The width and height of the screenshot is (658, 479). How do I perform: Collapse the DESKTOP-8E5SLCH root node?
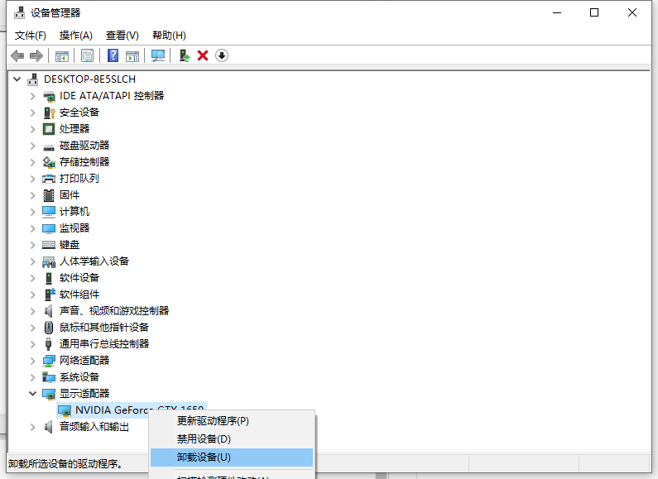(17, 79)
